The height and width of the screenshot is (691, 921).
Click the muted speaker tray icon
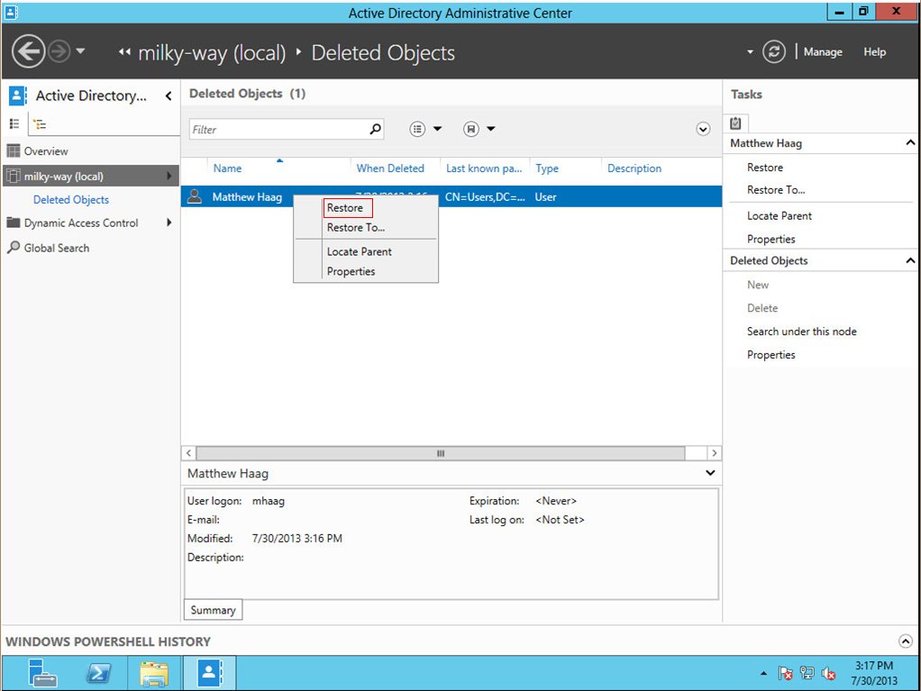(x=829, y=673)
